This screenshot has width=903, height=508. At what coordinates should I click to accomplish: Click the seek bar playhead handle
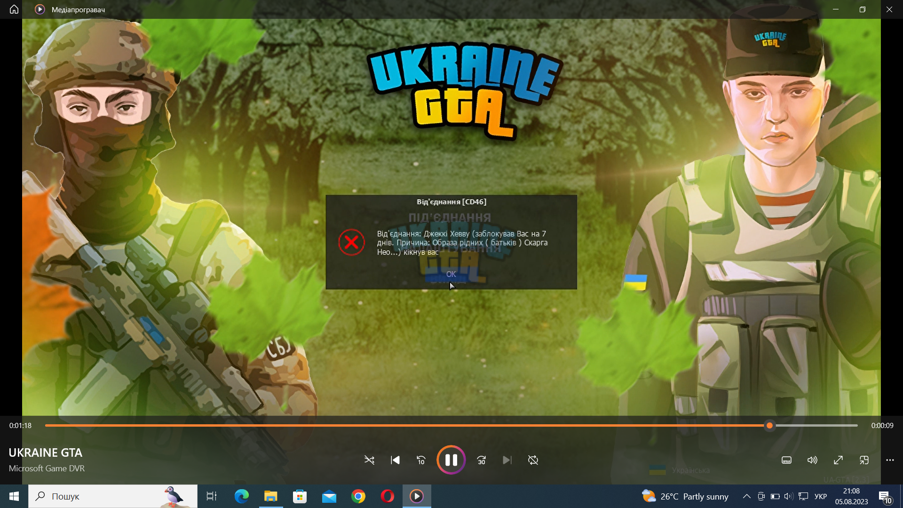pyautogui.click(x=769, y=426)
